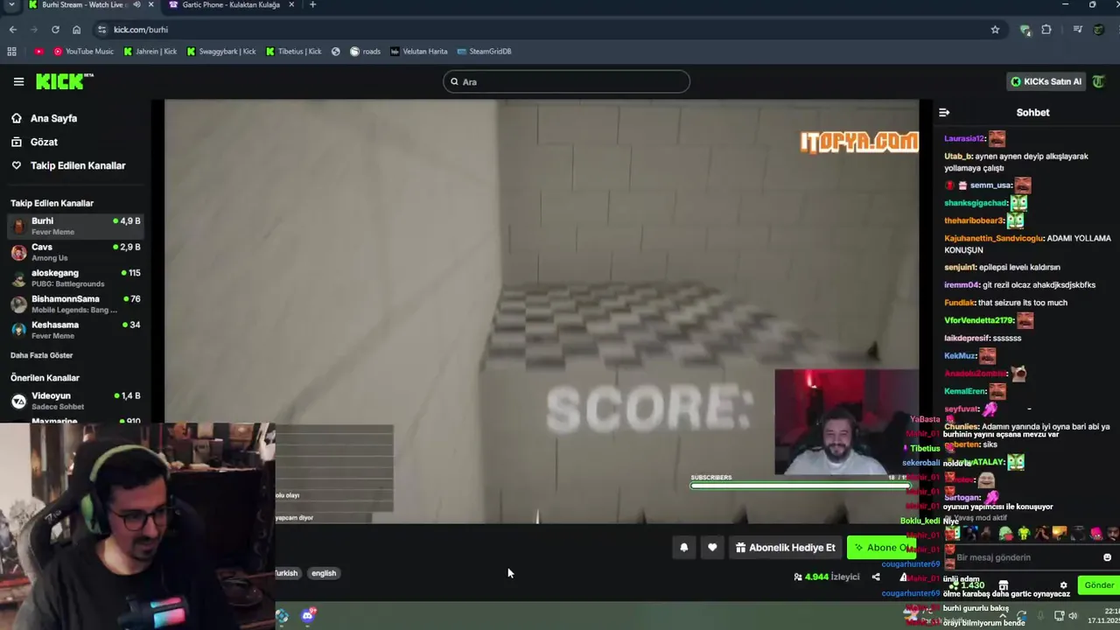Open Burhi channel in followed list
This screenshot has width=1120, height=630.
click(x=75, y=226)
